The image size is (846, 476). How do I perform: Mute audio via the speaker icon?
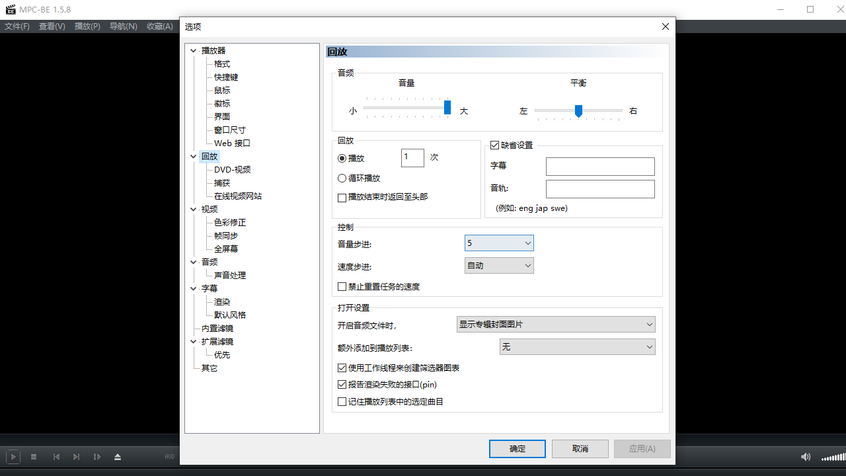coord(806,456)
